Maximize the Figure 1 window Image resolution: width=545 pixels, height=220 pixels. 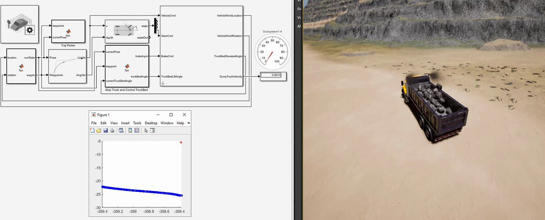(x=171, y=115)
